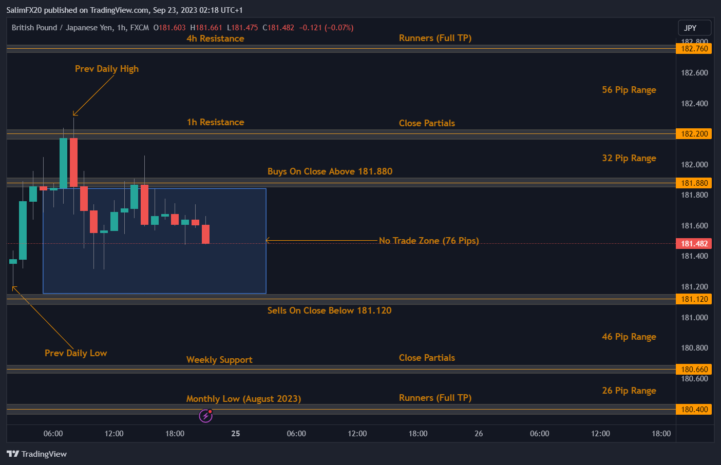
Task: Select the '4h Resistance' text label
Action: tap(215, 38)
